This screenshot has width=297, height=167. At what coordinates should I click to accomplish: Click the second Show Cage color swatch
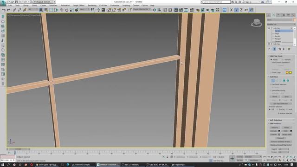[291, 72]
